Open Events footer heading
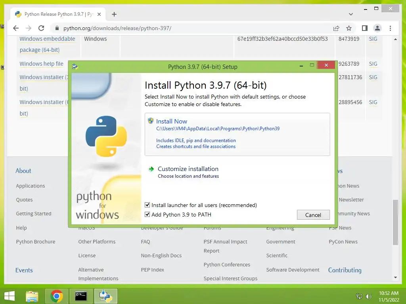406x304 pixels. (x=24, y=270)
